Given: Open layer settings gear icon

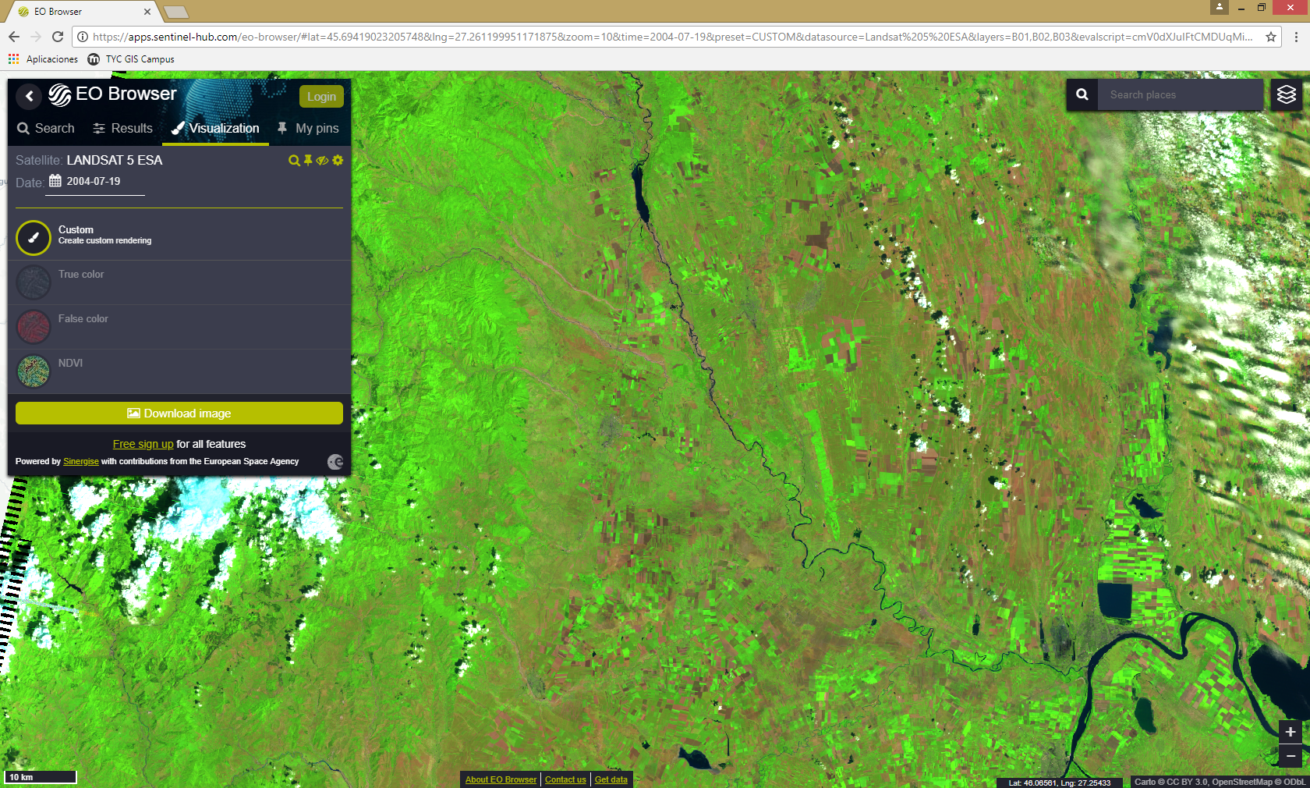Looking at the screenshot, I should click(x=338, y=160).
